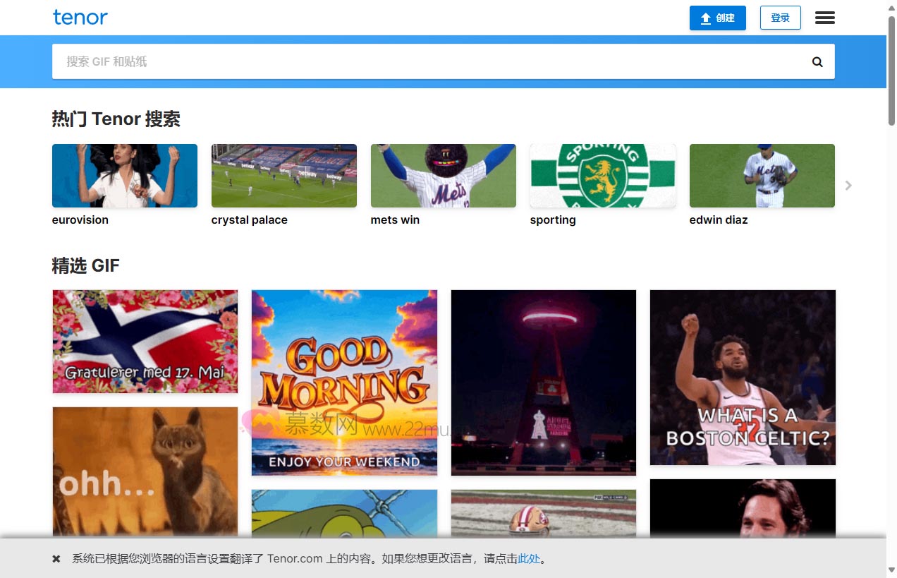Open the cat ohh... GIF

145,469
